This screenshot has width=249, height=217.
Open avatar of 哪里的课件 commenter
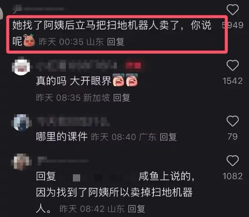pyautogui.click(x=21, y=122)
